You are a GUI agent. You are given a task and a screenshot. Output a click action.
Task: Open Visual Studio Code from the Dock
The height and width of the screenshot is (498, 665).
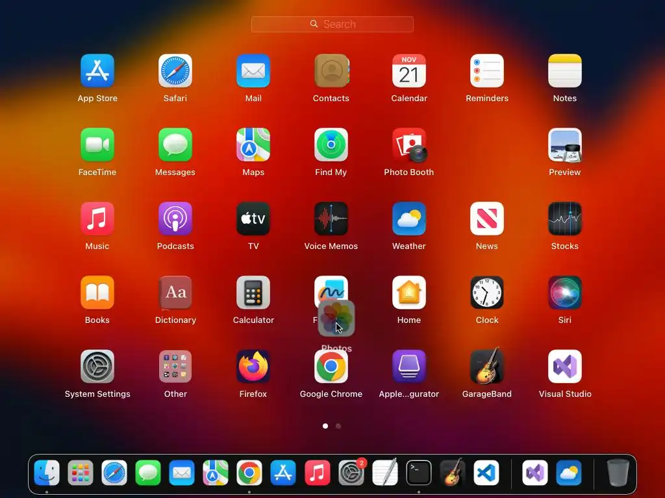pos(486,473)
